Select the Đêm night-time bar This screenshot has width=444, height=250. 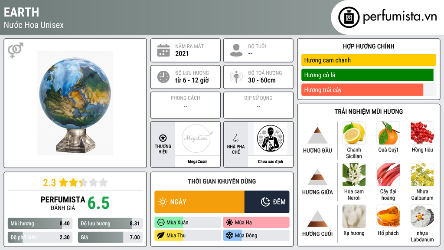tap(267, 202)
